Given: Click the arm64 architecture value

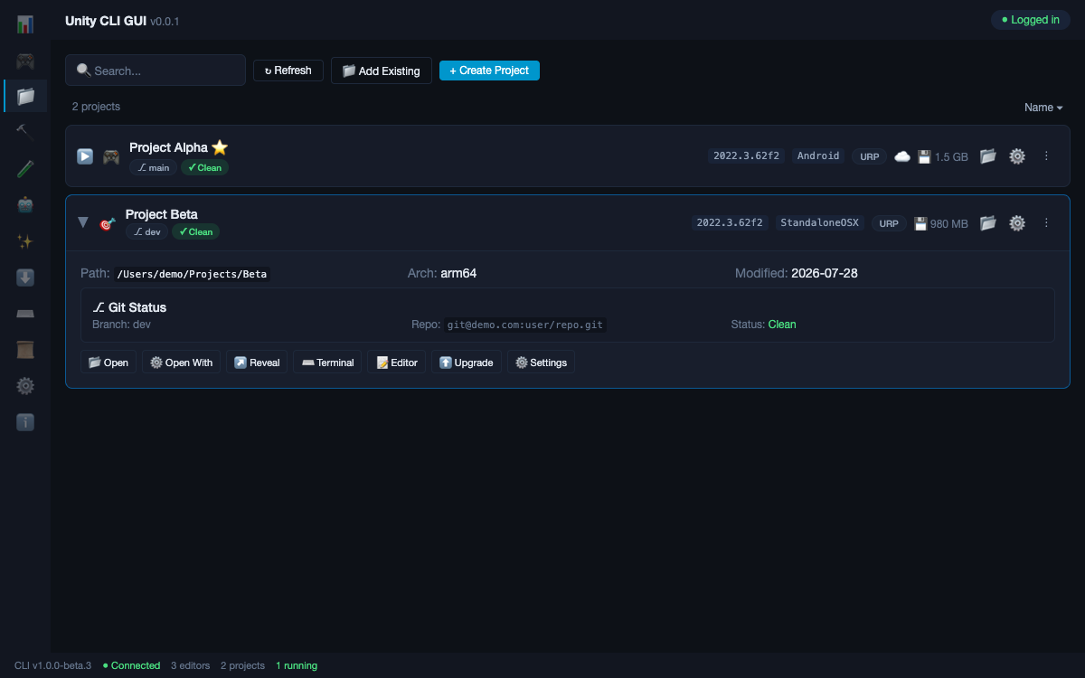Looking at the screenshot, I should [x=458, y=273].
